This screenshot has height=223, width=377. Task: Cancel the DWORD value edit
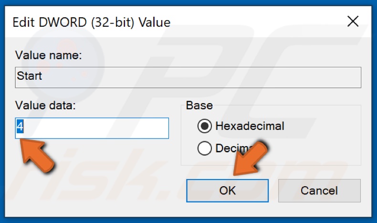coord(319,191)
